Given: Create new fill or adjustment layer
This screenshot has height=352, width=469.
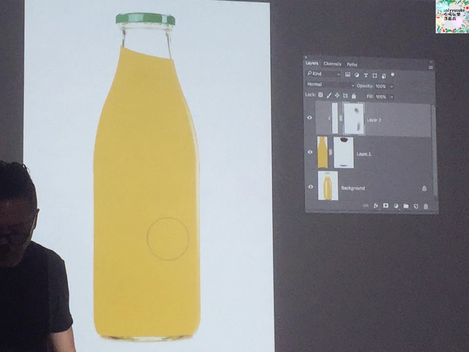Looking at the screenshot, I should click(x=396, y=206).
